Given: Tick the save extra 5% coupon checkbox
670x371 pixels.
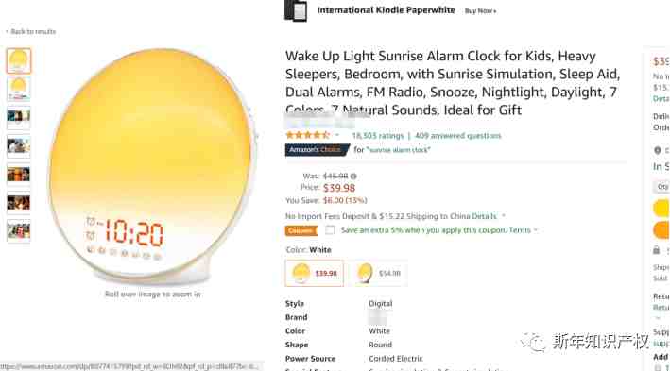Looking at the screenshot, I should pos(330,230).
